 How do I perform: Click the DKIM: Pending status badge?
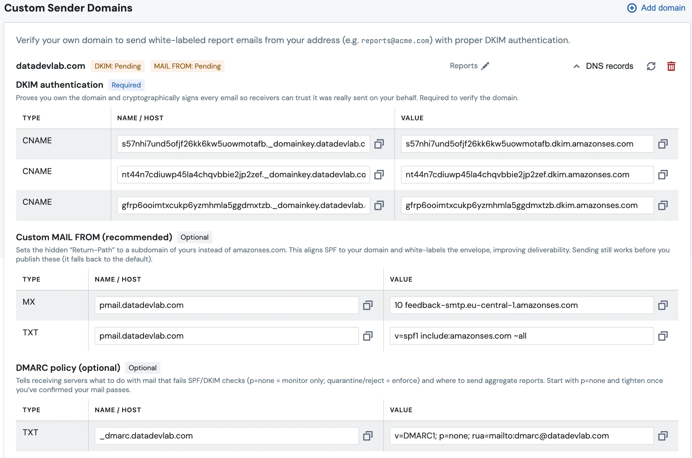tap(118, 66)
